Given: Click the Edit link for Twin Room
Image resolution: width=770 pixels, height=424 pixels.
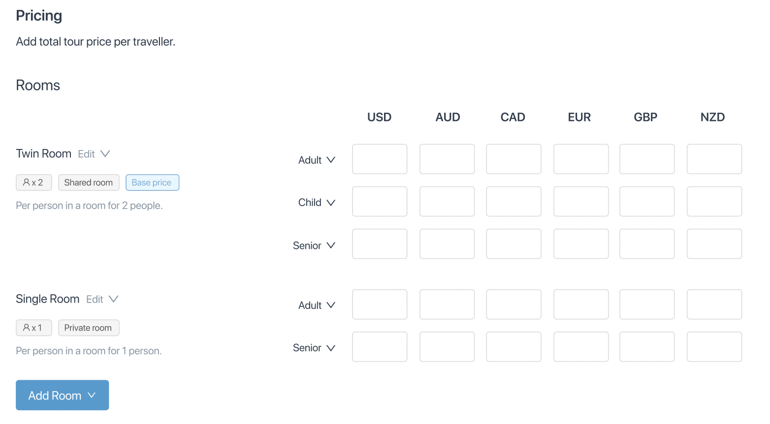Looking at the screenshot, I should coord(86,153).
